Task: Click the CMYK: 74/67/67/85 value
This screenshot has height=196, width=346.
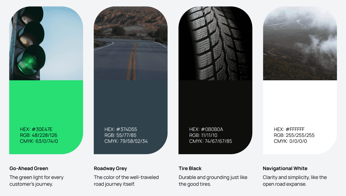Action: point(211,141)
